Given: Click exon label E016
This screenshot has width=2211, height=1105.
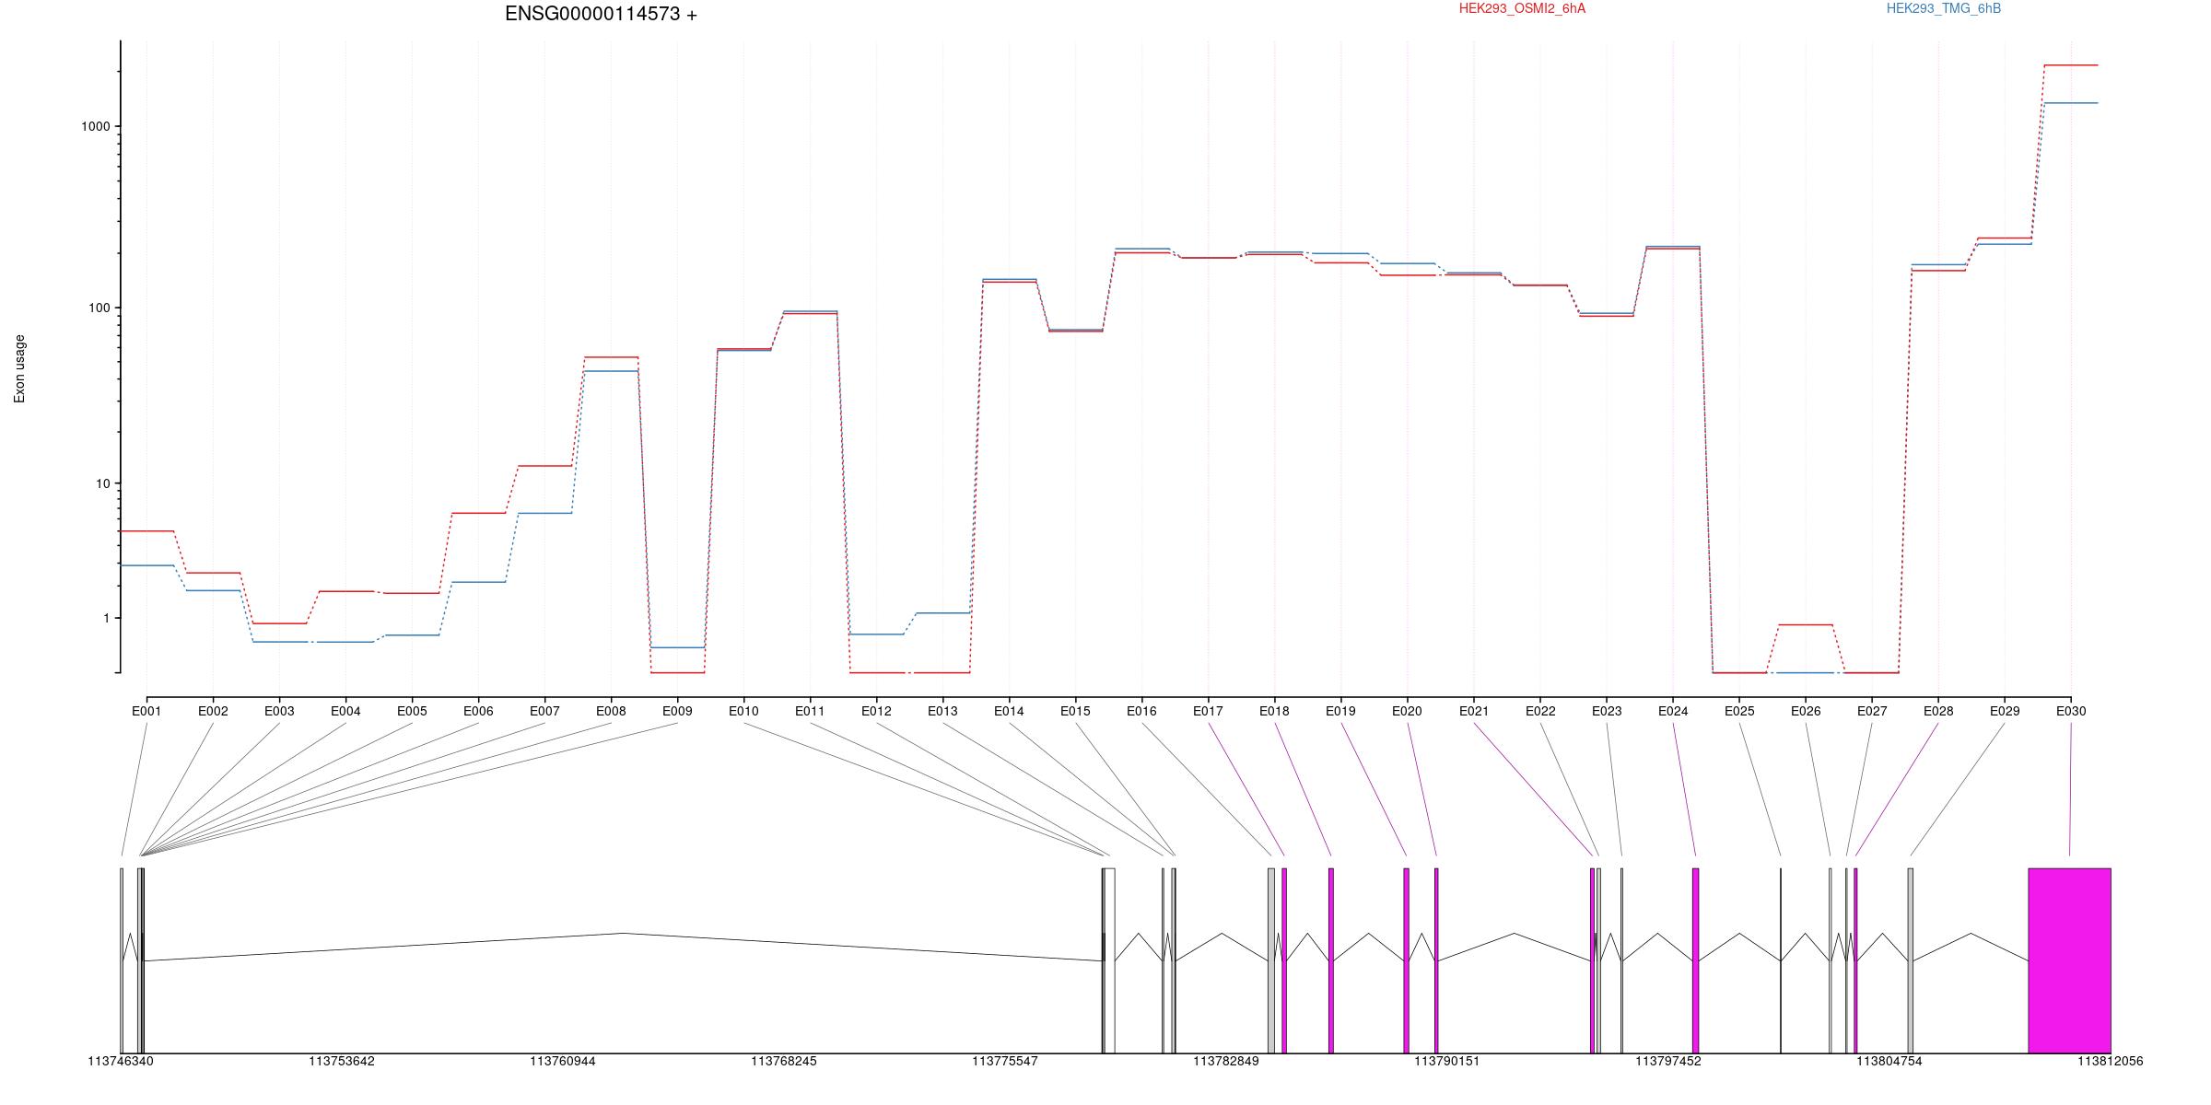Looking at the screenshot, I should tap(1141, 711).
